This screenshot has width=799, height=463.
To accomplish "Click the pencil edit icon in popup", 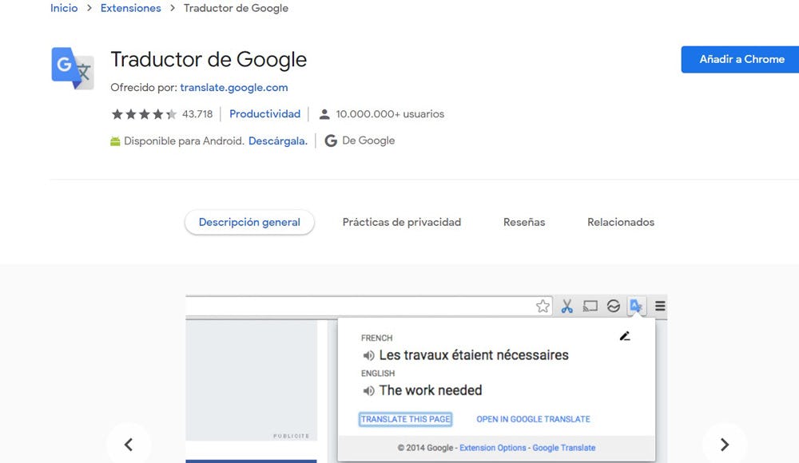I will click(625, 336).
